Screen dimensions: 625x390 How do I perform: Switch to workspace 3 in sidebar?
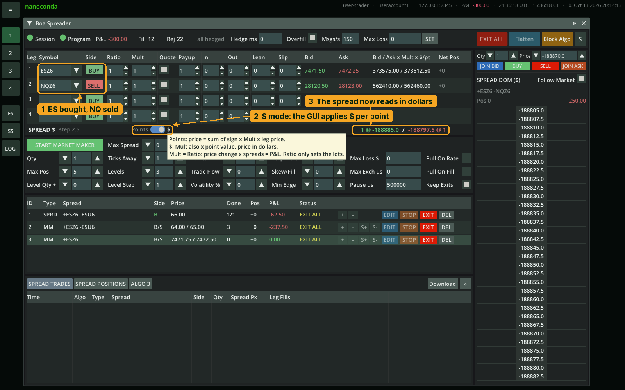[x=11, y=71]
